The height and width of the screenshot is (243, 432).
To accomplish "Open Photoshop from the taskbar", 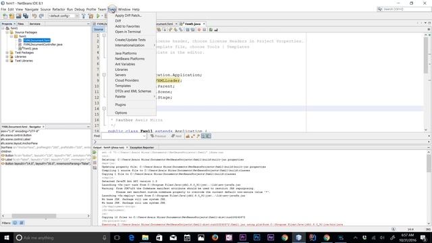I will (x=256, y=238).
